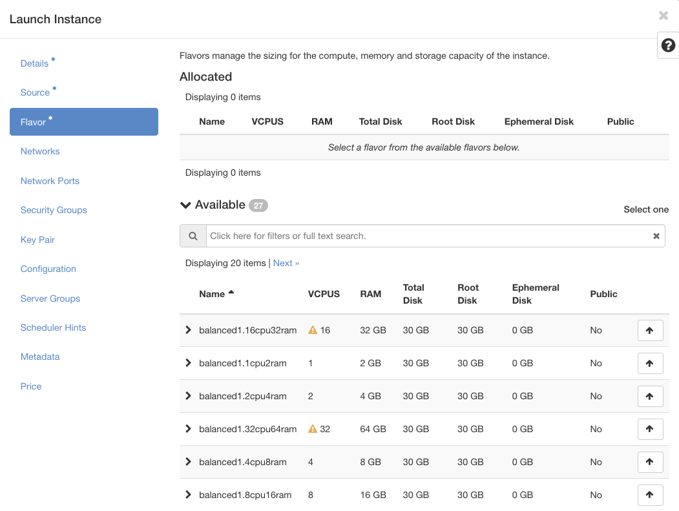Clear the flavor filter with X icon
The height and width of the screenshot is (511, 679).
click(x=656, y=236)
